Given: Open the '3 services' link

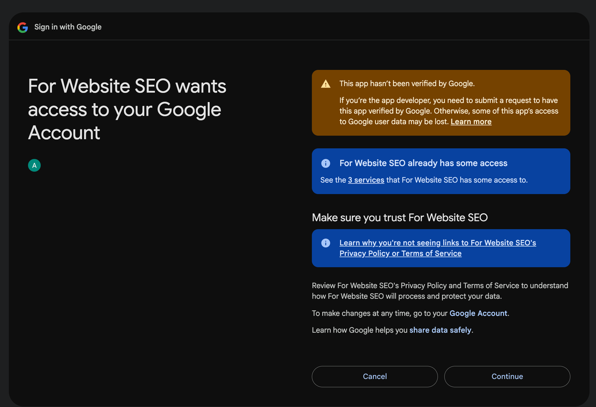Looking at the screenshot, I should [x=366, y=180].
